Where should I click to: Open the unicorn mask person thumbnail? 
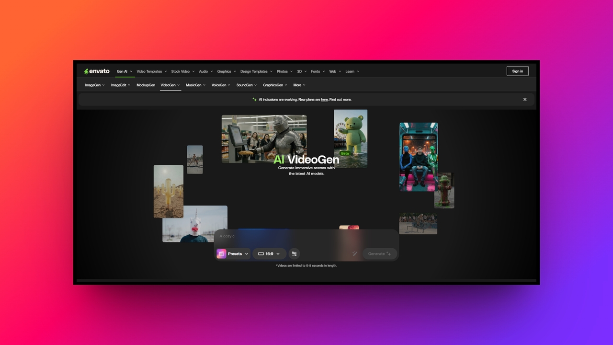click(x=194, y=224)
